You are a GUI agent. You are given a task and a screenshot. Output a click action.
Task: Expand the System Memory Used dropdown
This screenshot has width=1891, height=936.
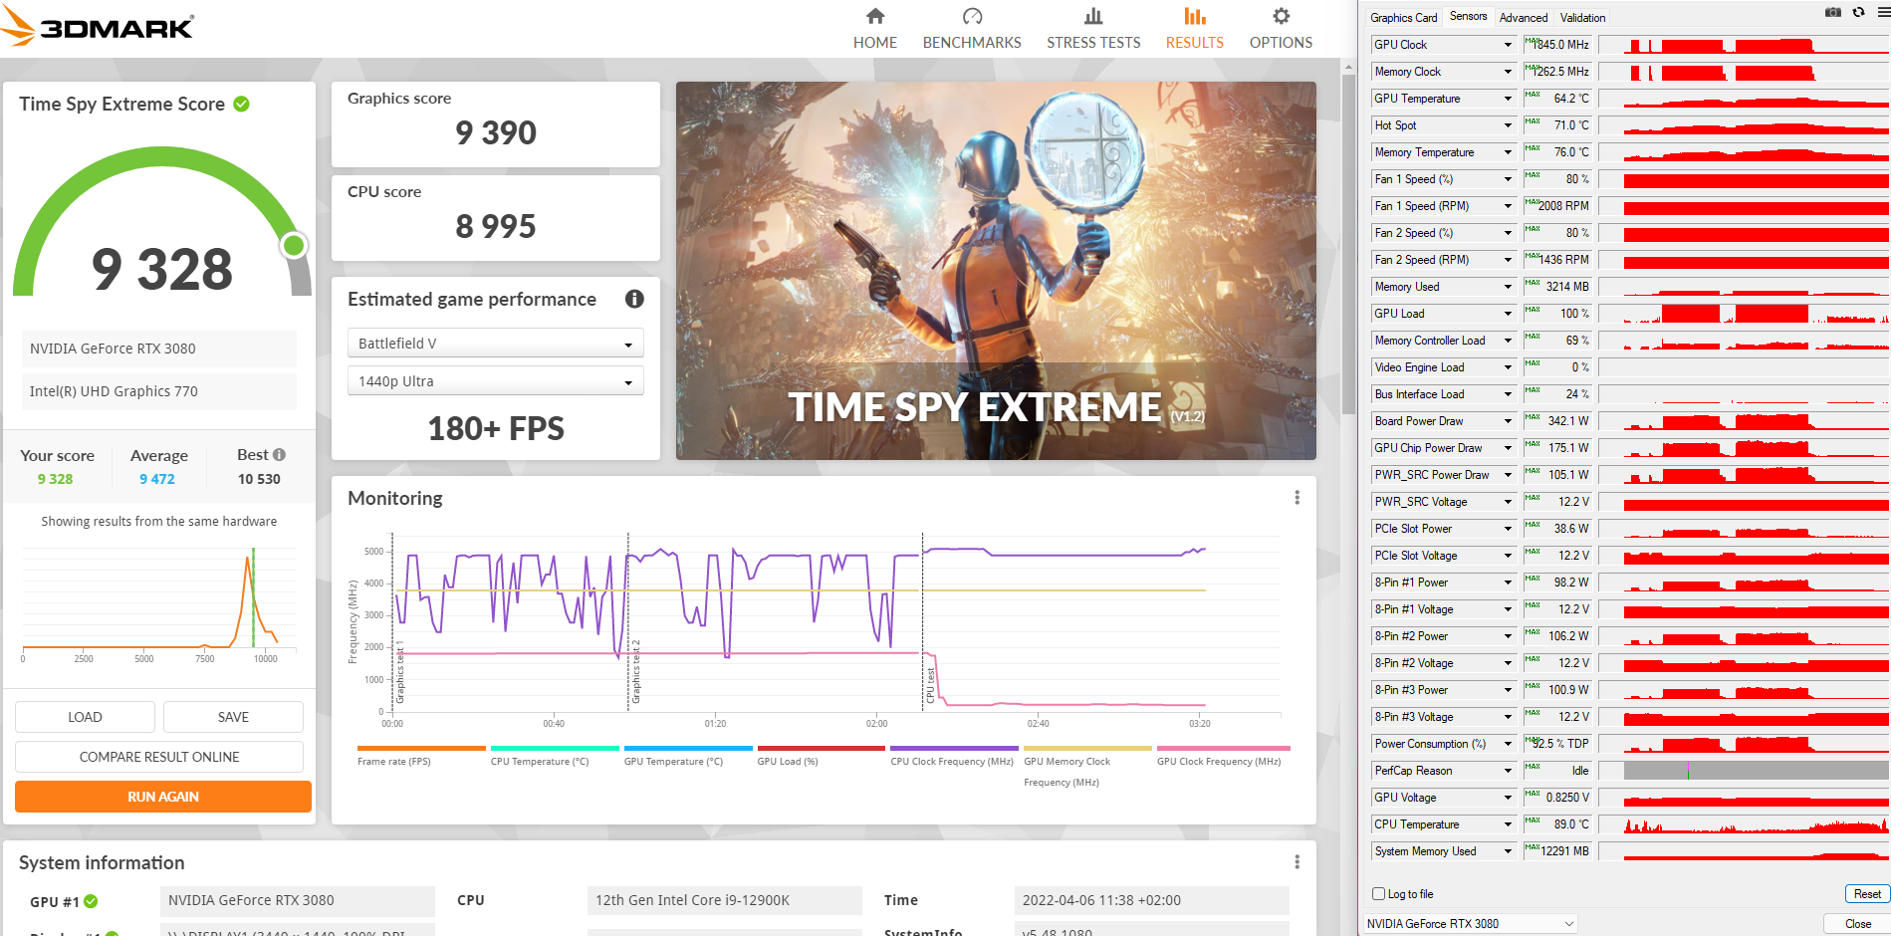pos(1508,851)
